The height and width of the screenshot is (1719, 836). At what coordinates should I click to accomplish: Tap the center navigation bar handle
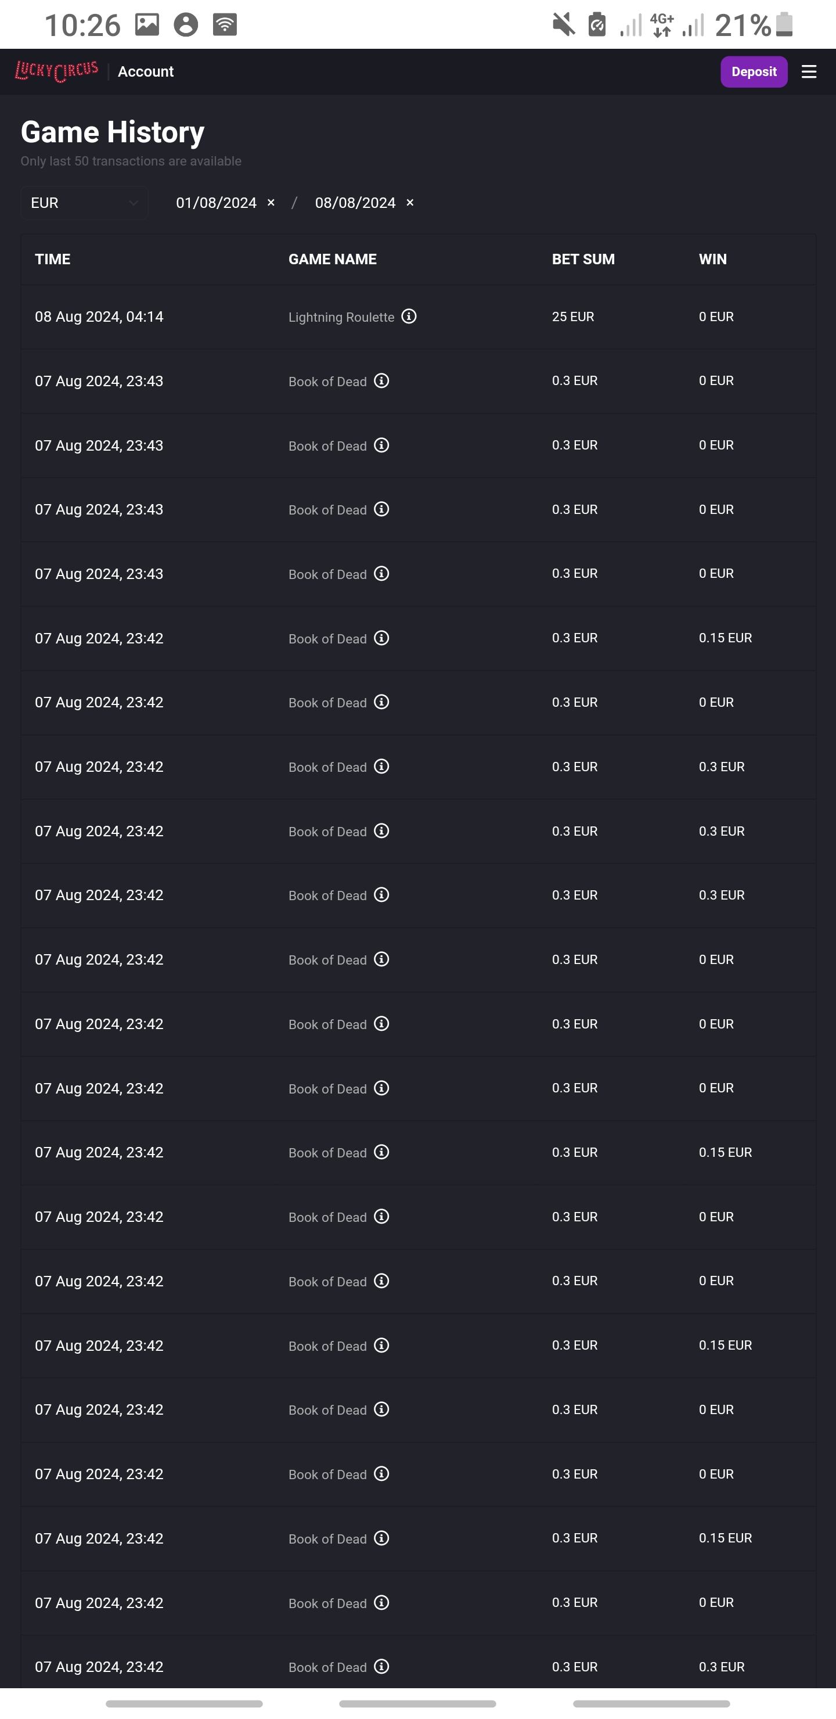point(417,1704)
